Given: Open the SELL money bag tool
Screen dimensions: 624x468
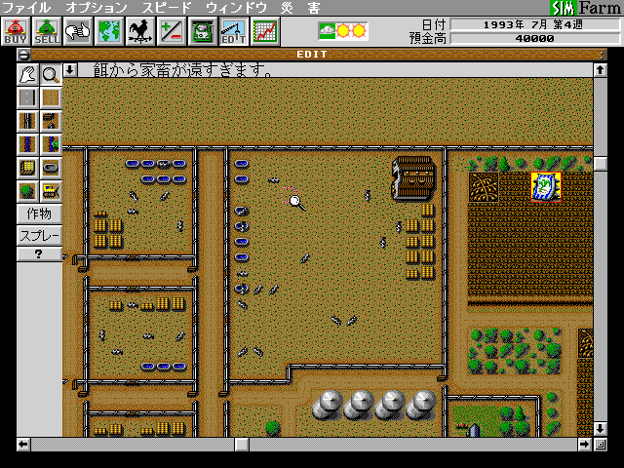Looking at the screenshot, I should click(x=47, y=31).
